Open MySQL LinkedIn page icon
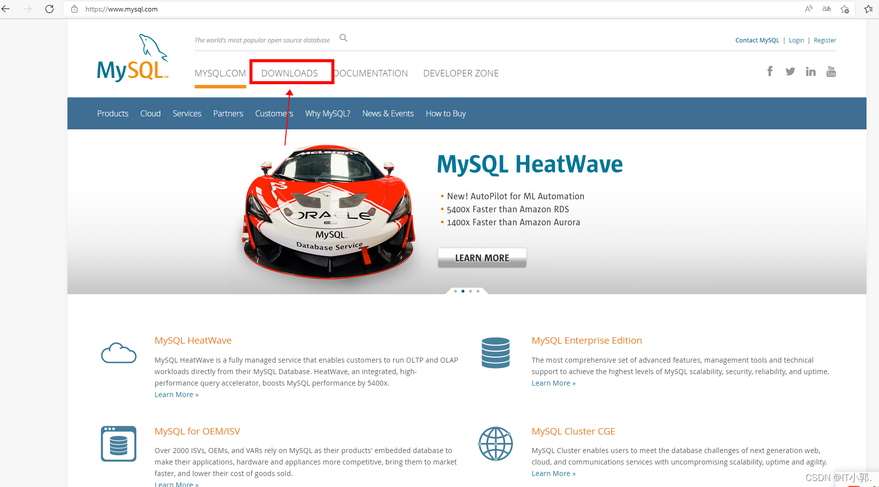Screen dimensions: 879x487 [811, 71]
